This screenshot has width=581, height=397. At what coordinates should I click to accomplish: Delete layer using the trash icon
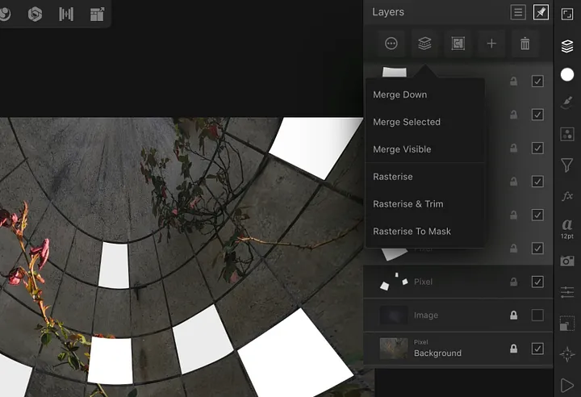pyautogui.click(x=525, y=44)
